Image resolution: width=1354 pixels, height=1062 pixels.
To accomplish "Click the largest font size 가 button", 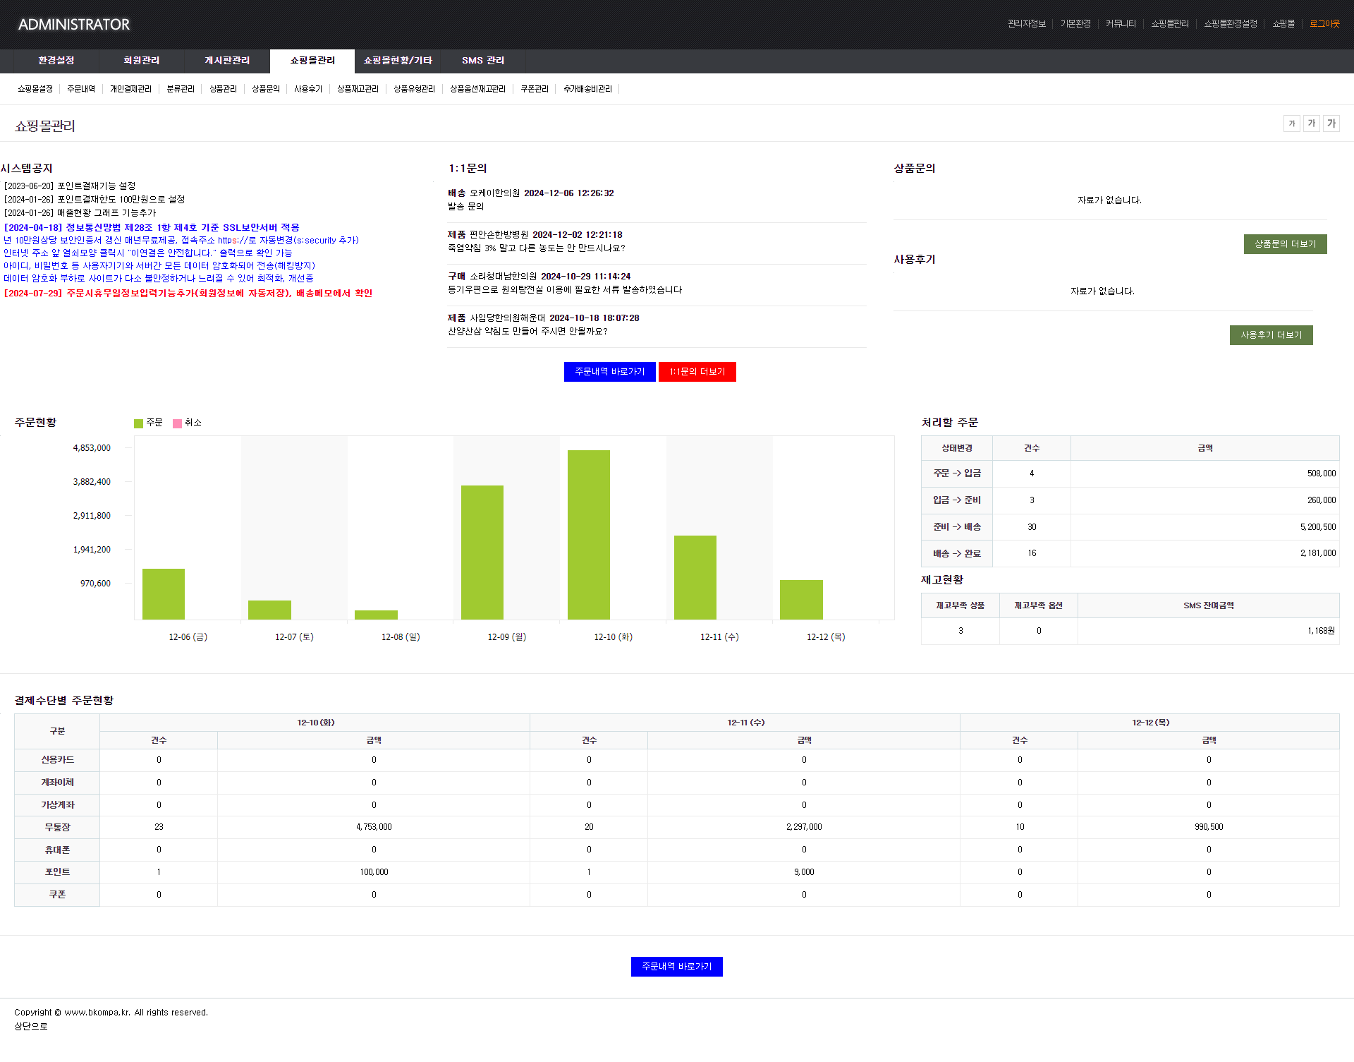I will pyautogui.click(x=1331, y=123).
